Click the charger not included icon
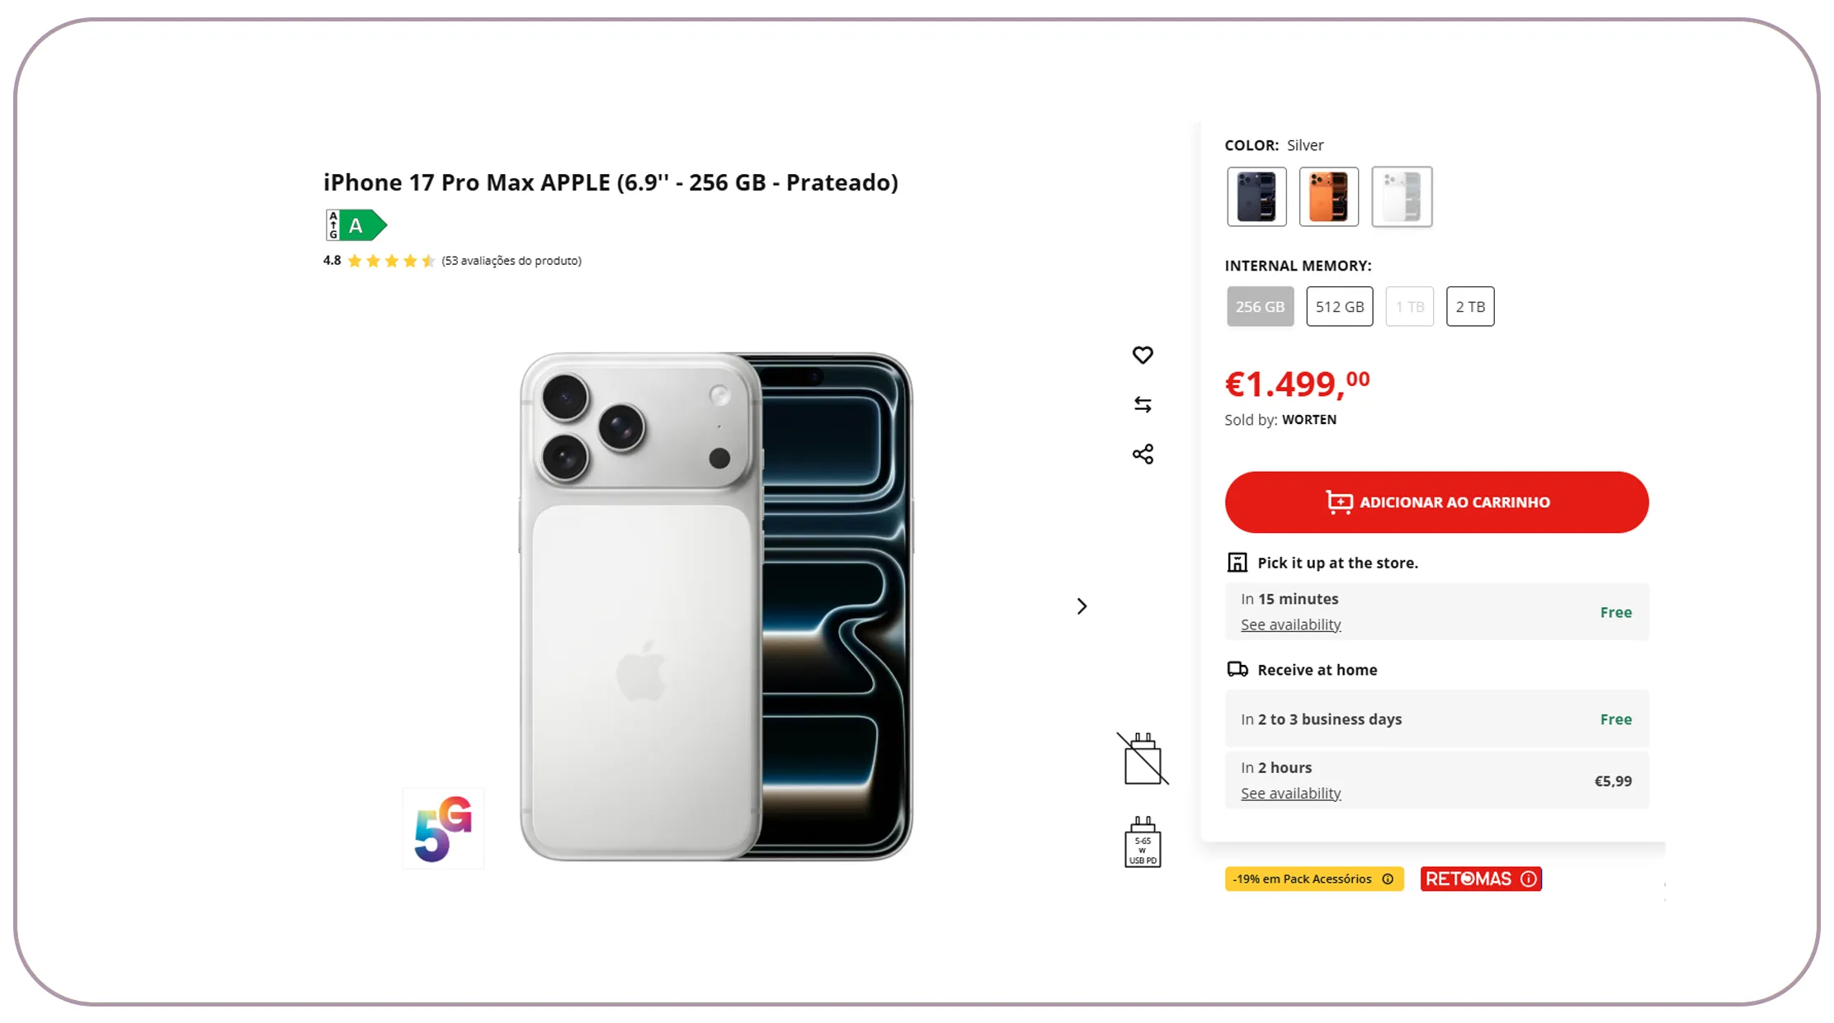Screen dimensions: 1834x1023 pos(1143,759)
